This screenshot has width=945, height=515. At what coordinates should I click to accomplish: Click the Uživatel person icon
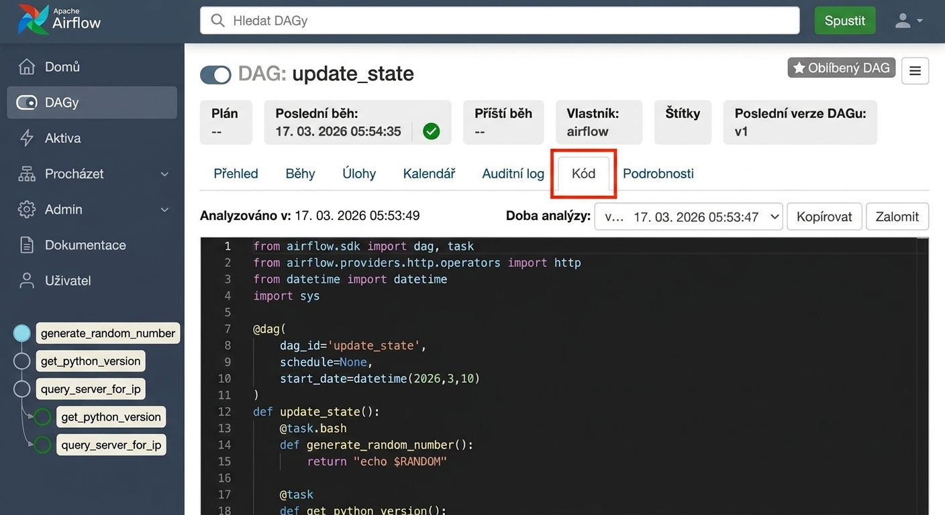pos(27,280)
